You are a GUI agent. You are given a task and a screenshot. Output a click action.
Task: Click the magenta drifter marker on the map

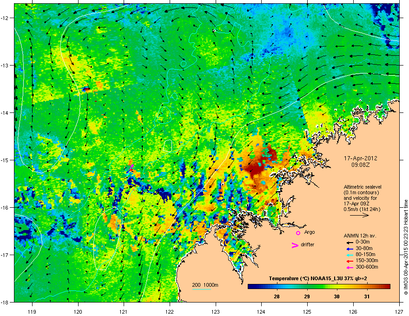point(132,167)
